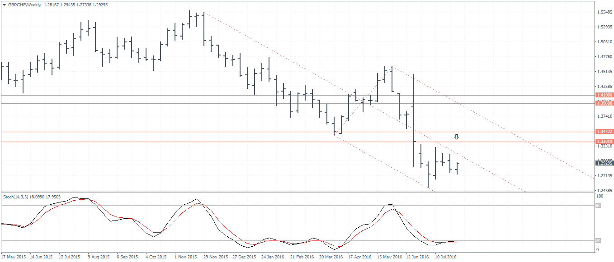Image resolution: width=614 pixels, height=262 pixels.
Task: Click the 1.50310 axis price
Action: click(605, 41)
